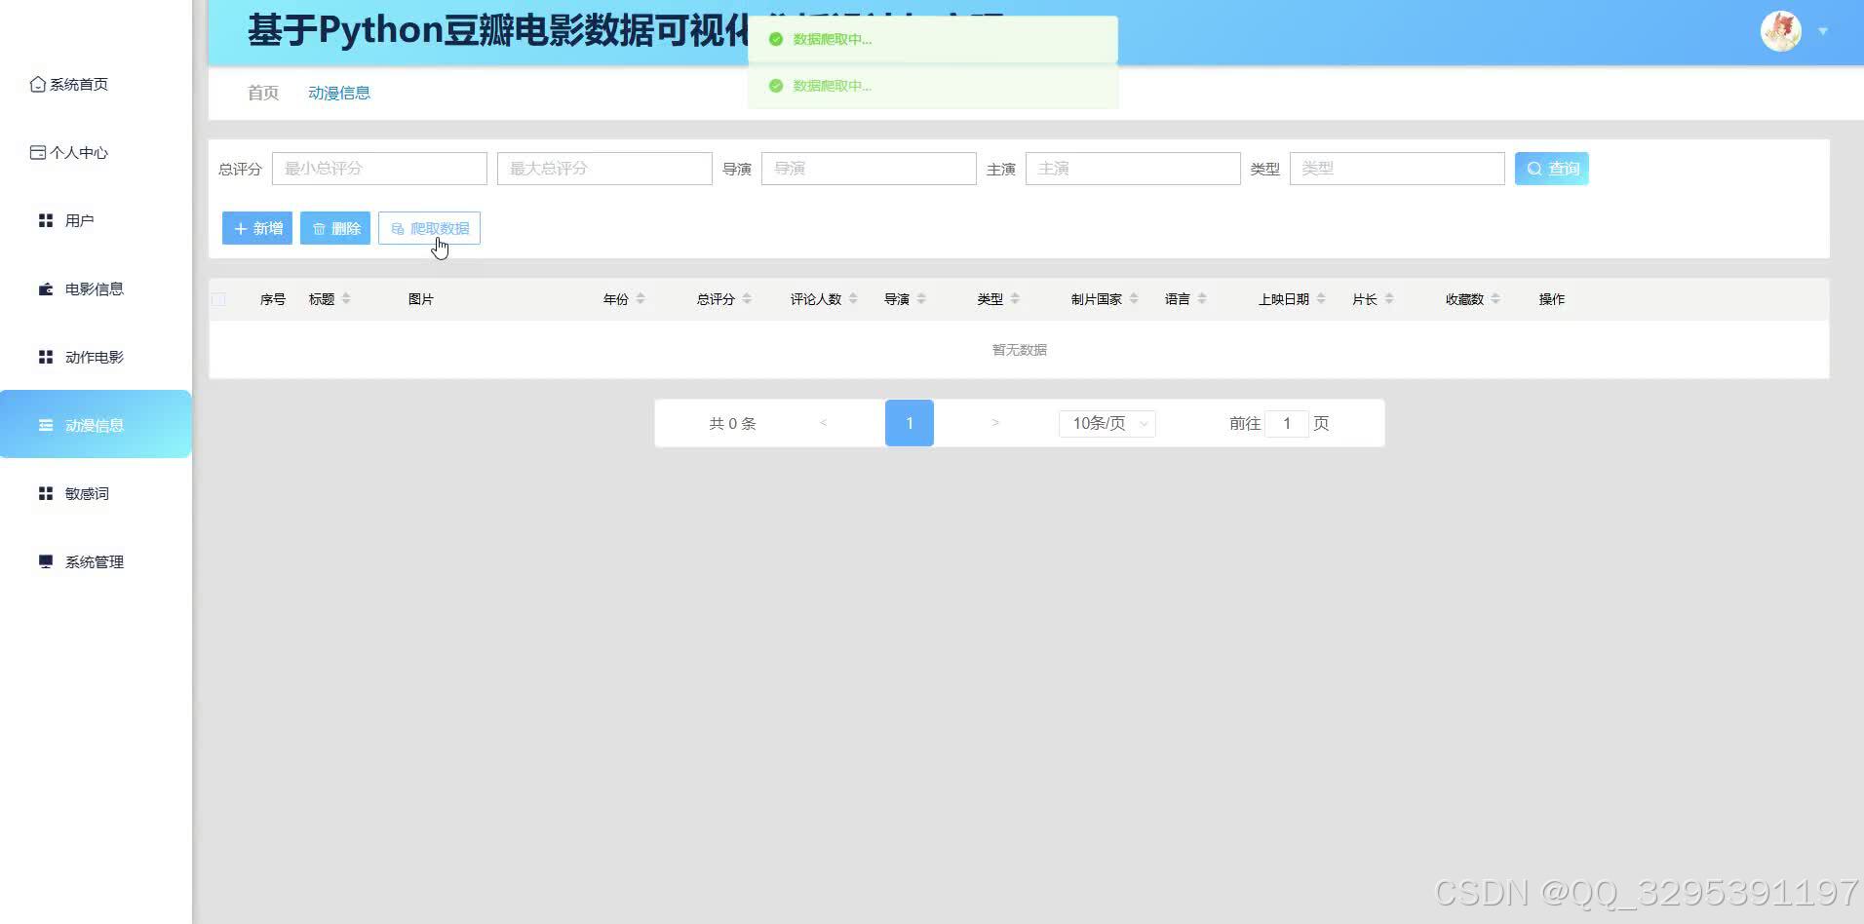Click the 系统管理 monitor icon
The height and width of the screenshot is (924, 1864).
(x=44, y=561)
